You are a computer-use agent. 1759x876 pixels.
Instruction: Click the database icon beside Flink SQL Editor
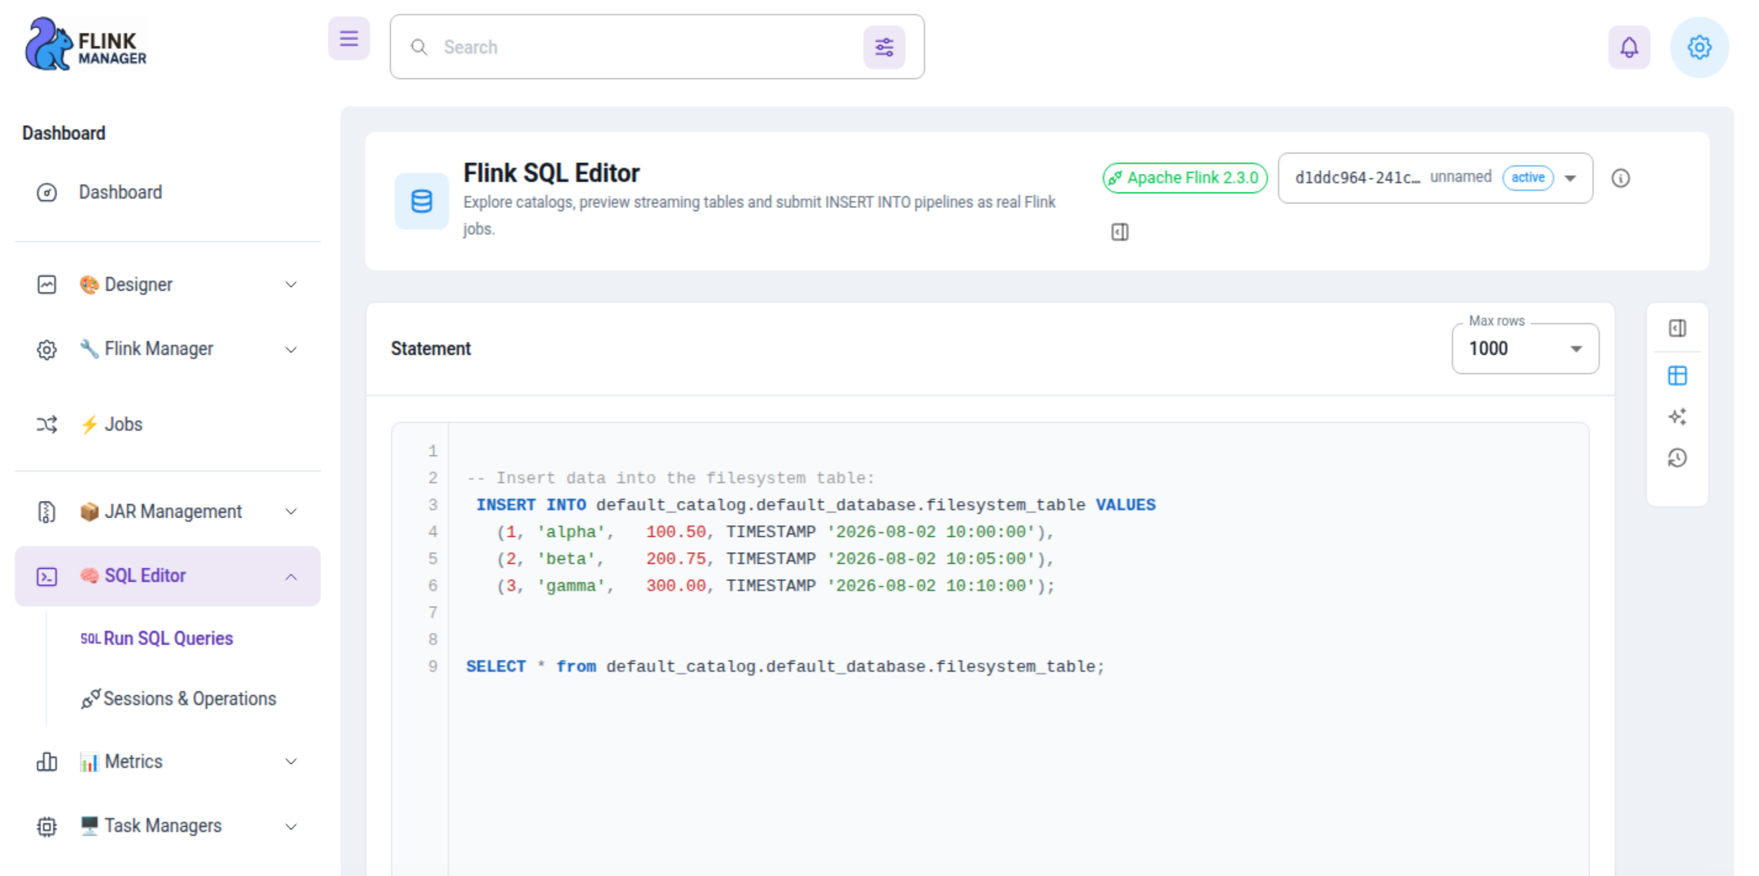(421, 200)
